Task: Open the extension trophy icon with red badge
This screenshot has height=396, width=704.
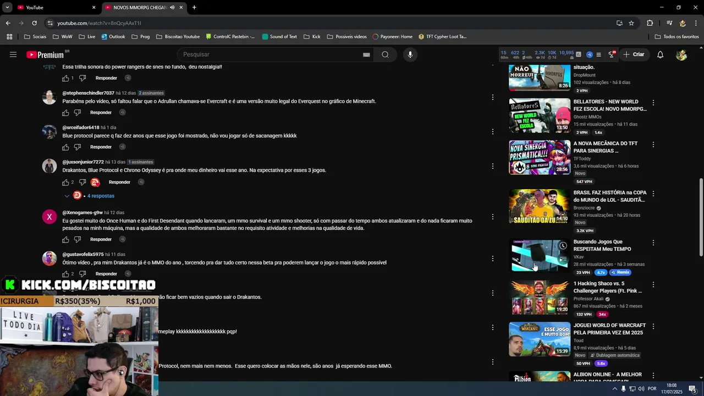Action: (612, 54)
